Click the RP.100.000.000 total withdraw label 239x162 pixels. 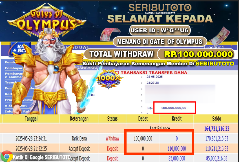pyautogui.click(x=198, y=54)
